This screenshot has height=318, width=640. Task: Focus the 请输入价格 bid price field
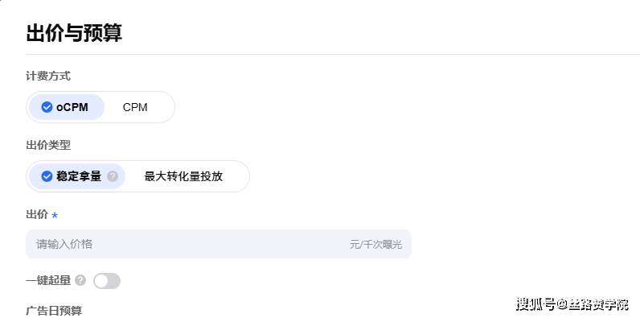click(219, 244)
